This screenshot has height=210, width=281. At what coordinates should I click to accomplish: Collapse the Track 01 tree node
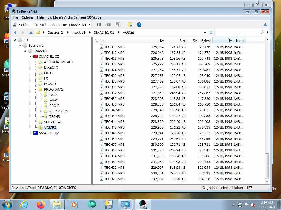25,51
